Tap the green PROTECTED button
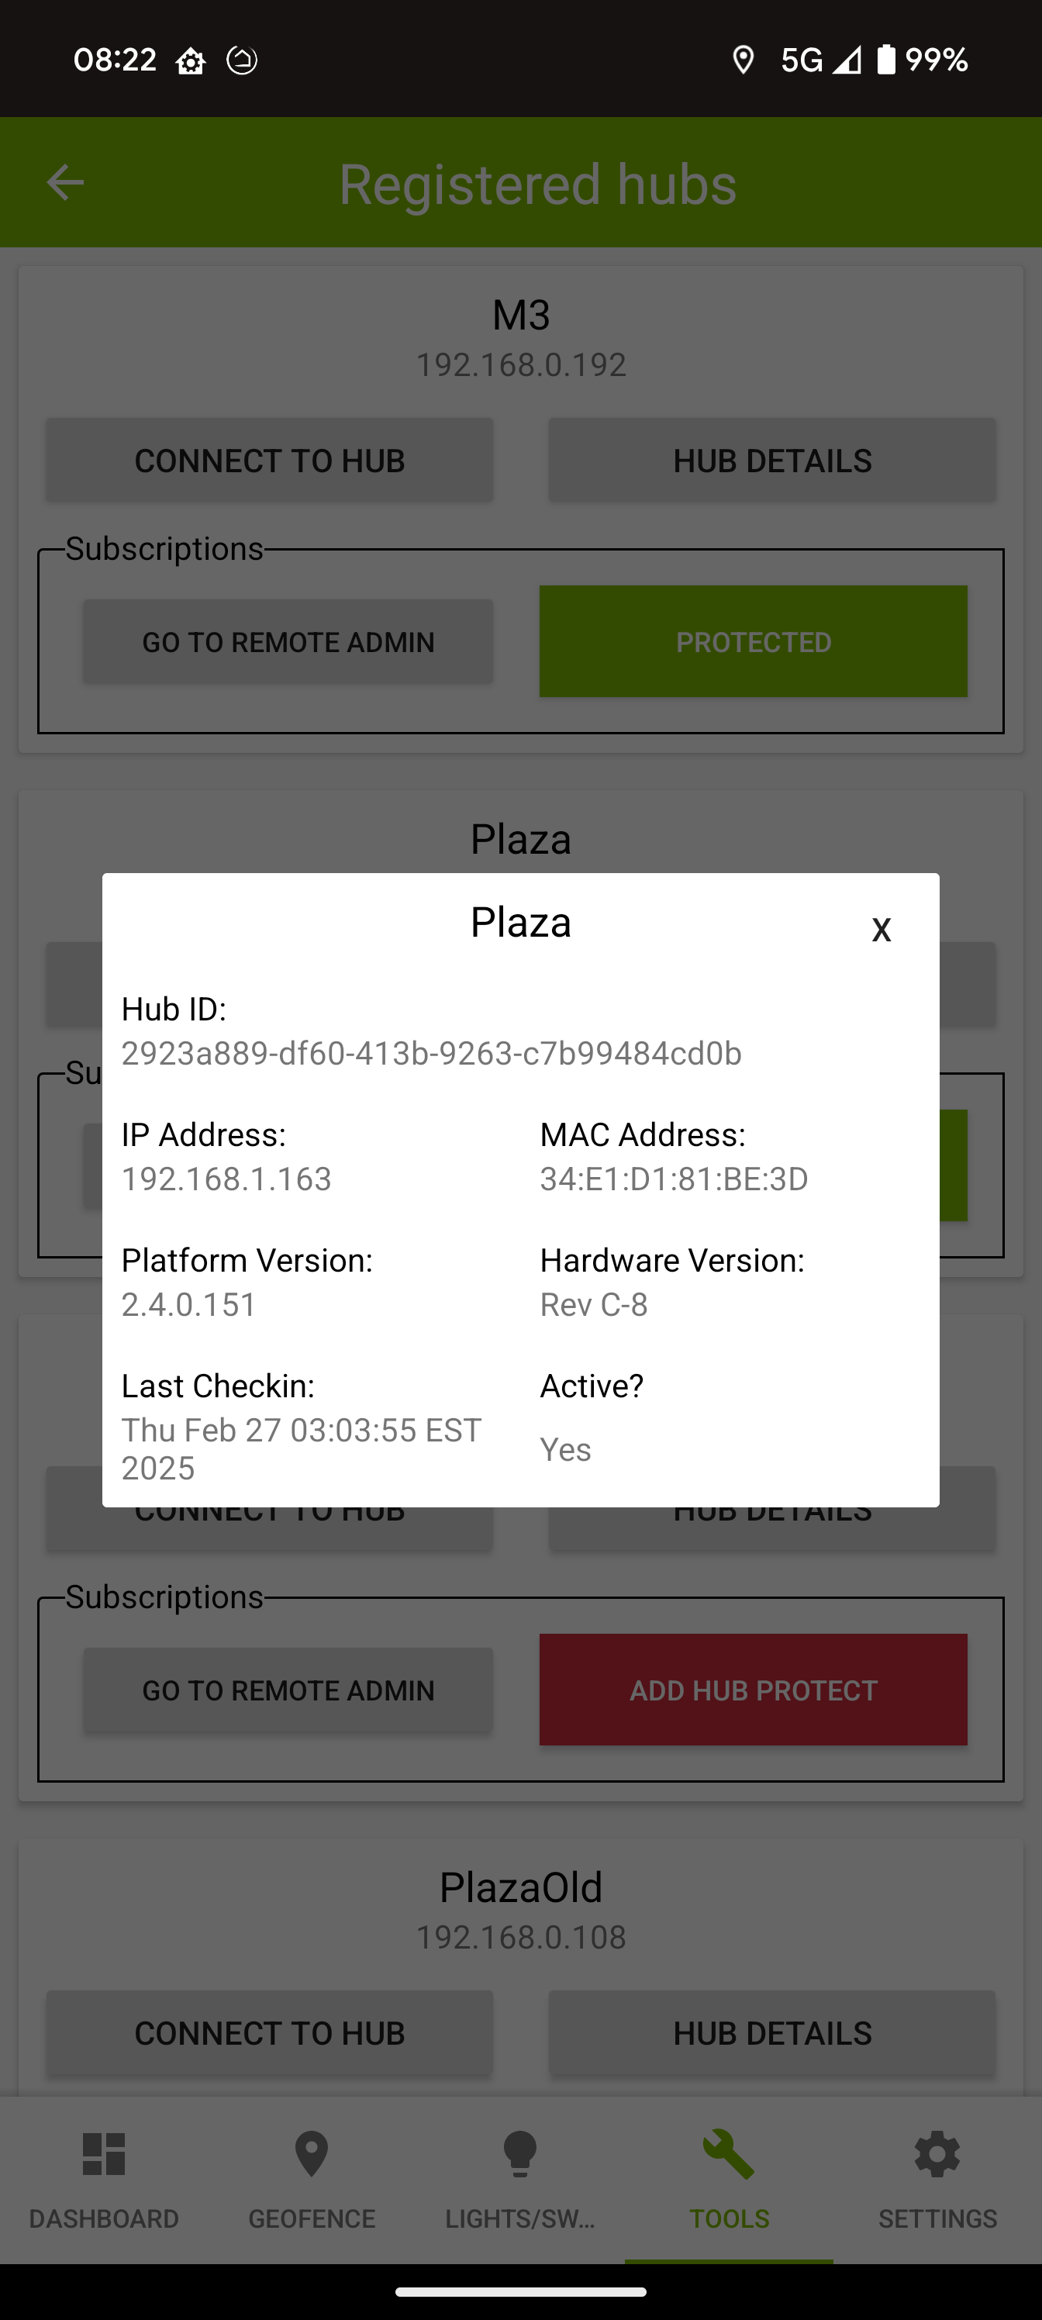 pos(753,641)
